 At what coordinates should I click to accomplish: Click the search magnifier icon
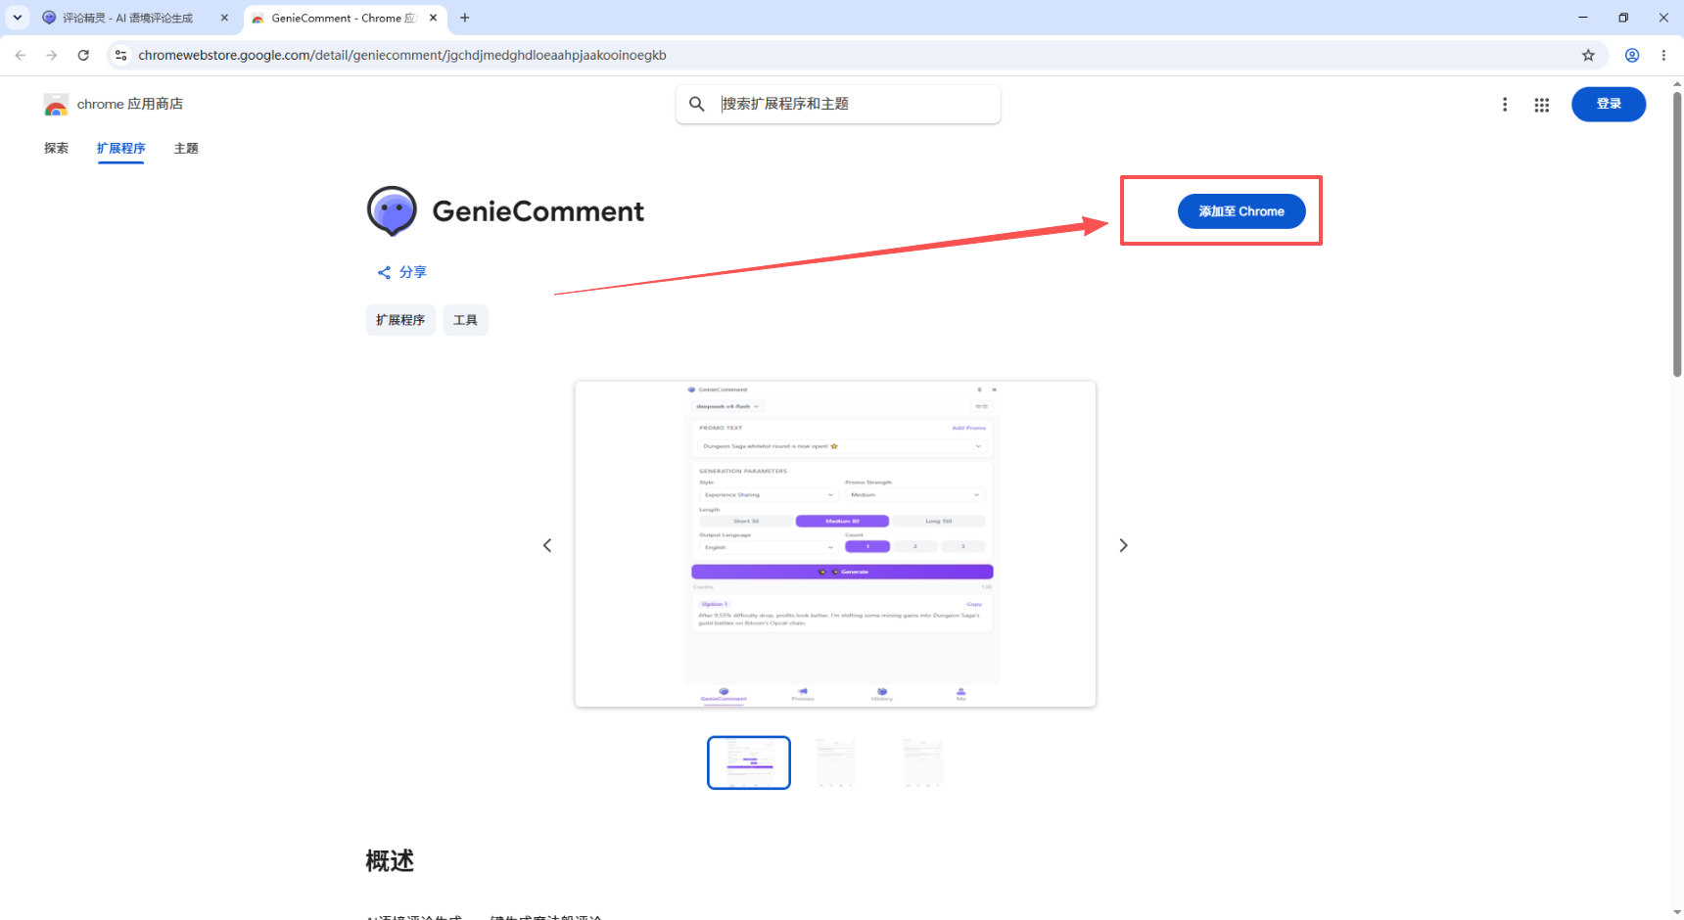(x=697, y=104)
